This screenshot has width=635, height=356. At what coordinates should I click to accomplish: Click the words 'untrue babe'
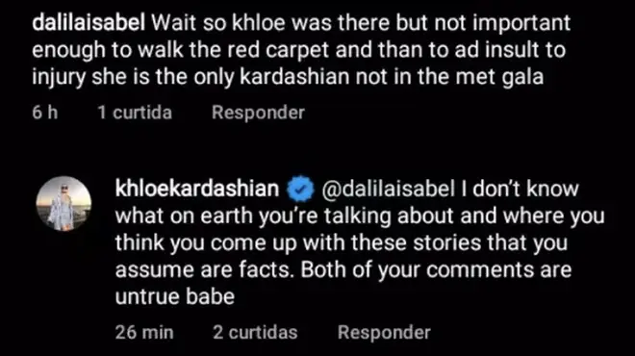175,296
